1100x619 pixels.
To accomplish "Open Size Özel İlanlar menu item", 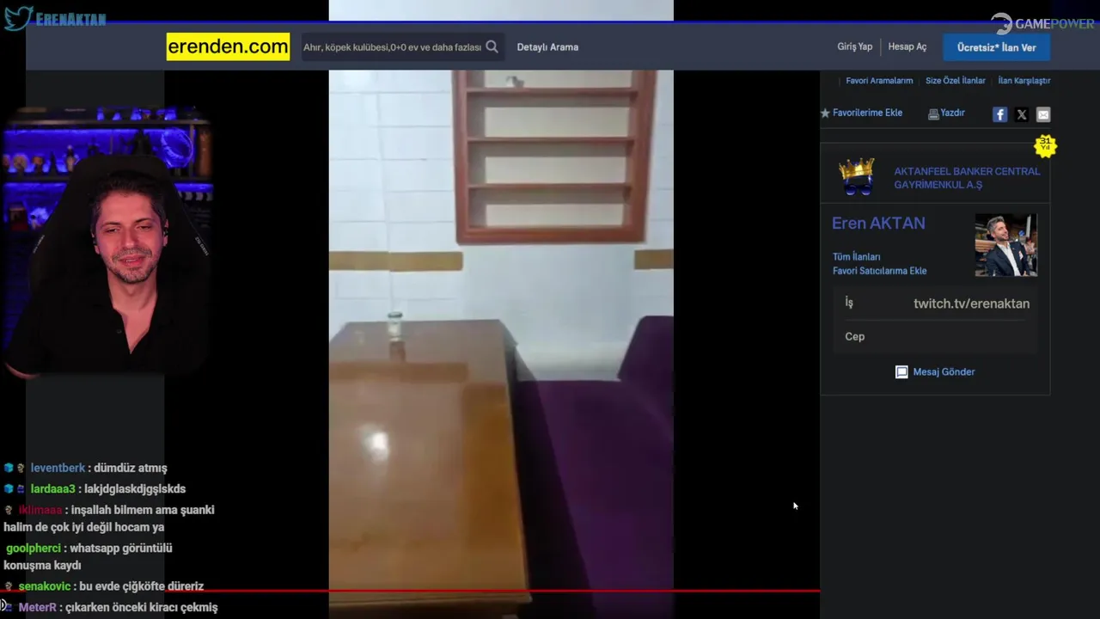I will pos(955,81).
